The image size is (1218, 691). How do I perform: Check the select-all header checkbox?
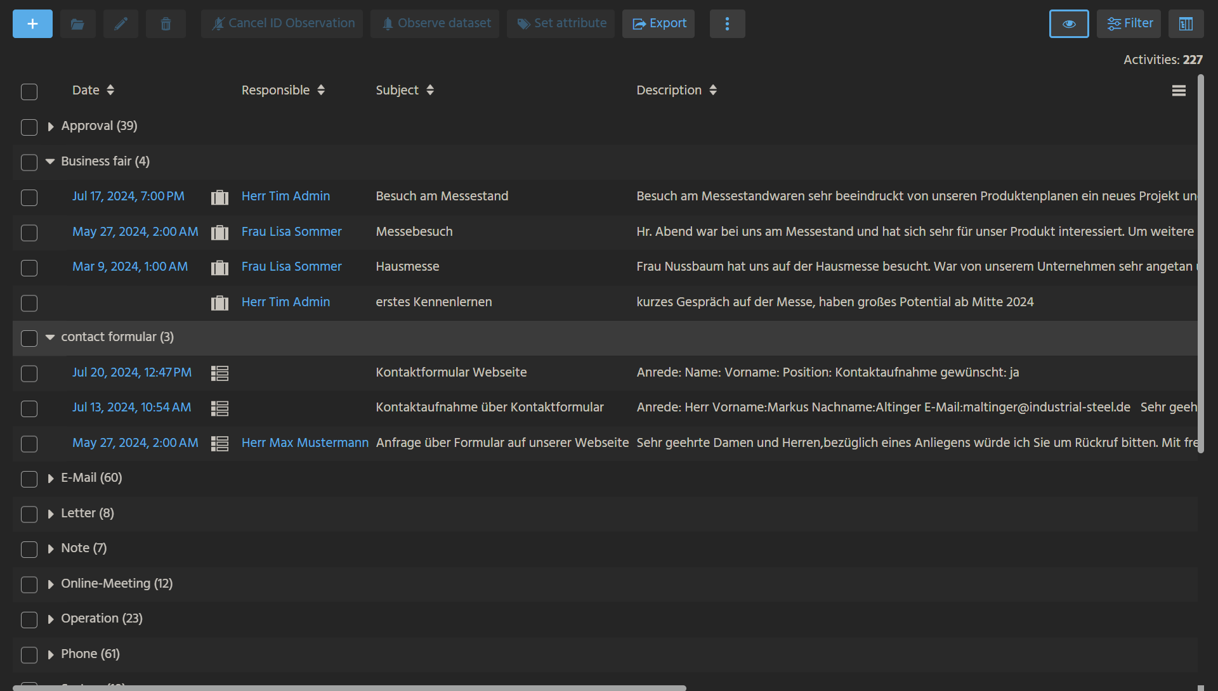pyautogui.click(x=29, y=91)
